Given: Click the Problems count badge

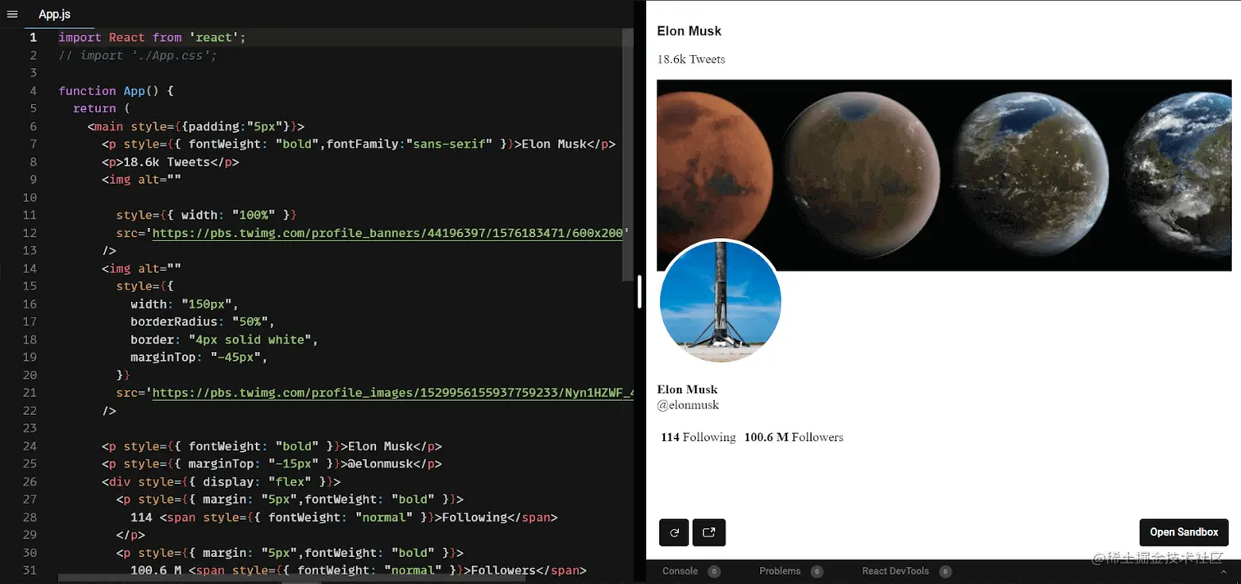Looking at the screenshot, I should coord(817,572).
